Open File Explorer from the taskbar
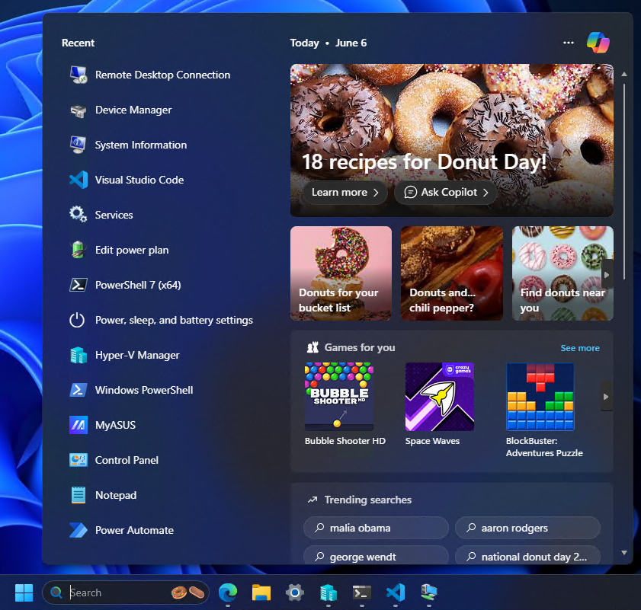This screenshot has width=641, height=610. (261, 592)
